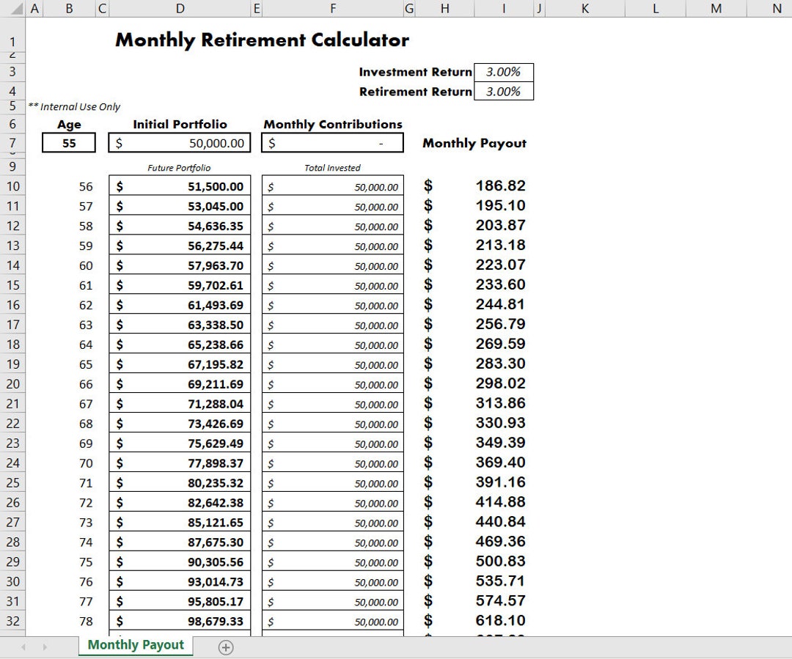Click the Initial Portfolio cell showing 50,000.00

tap(180, 142)
